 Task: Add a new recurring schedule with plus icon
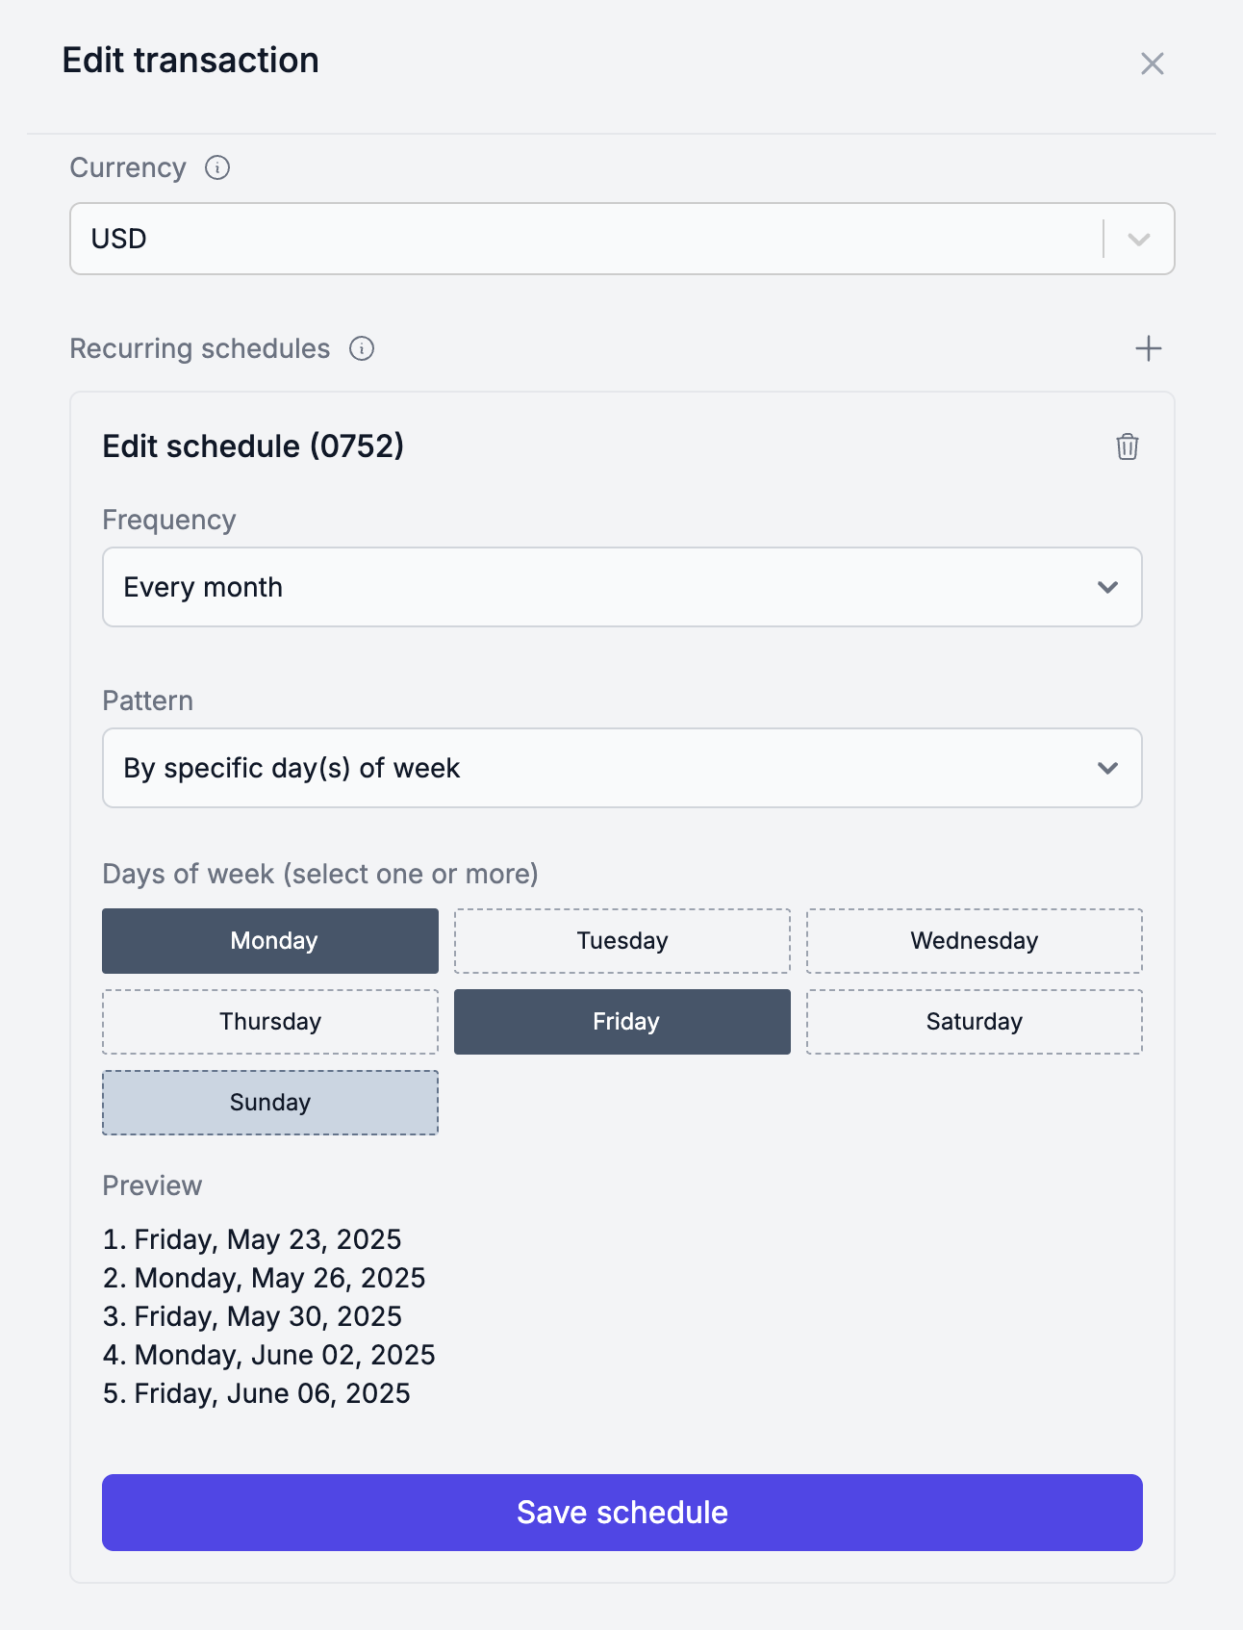pos(1148,348)
